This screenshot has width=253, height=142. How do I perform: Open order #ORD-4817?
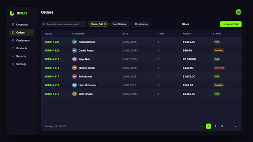coord(52,76)
